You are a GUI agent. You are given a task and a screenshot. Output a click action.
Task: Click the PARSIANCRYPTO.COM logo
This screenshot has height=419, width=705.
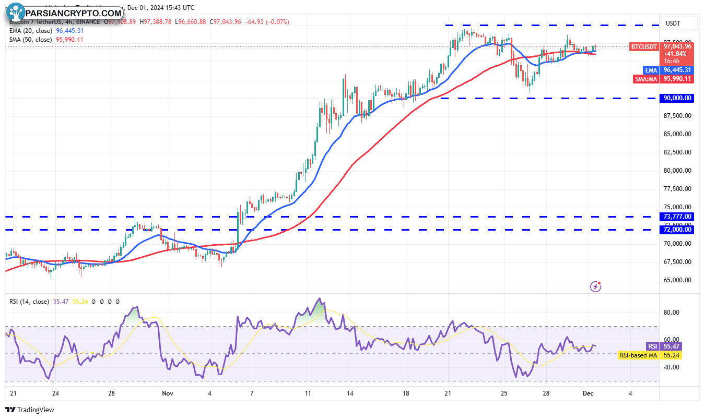pos(65,12)
